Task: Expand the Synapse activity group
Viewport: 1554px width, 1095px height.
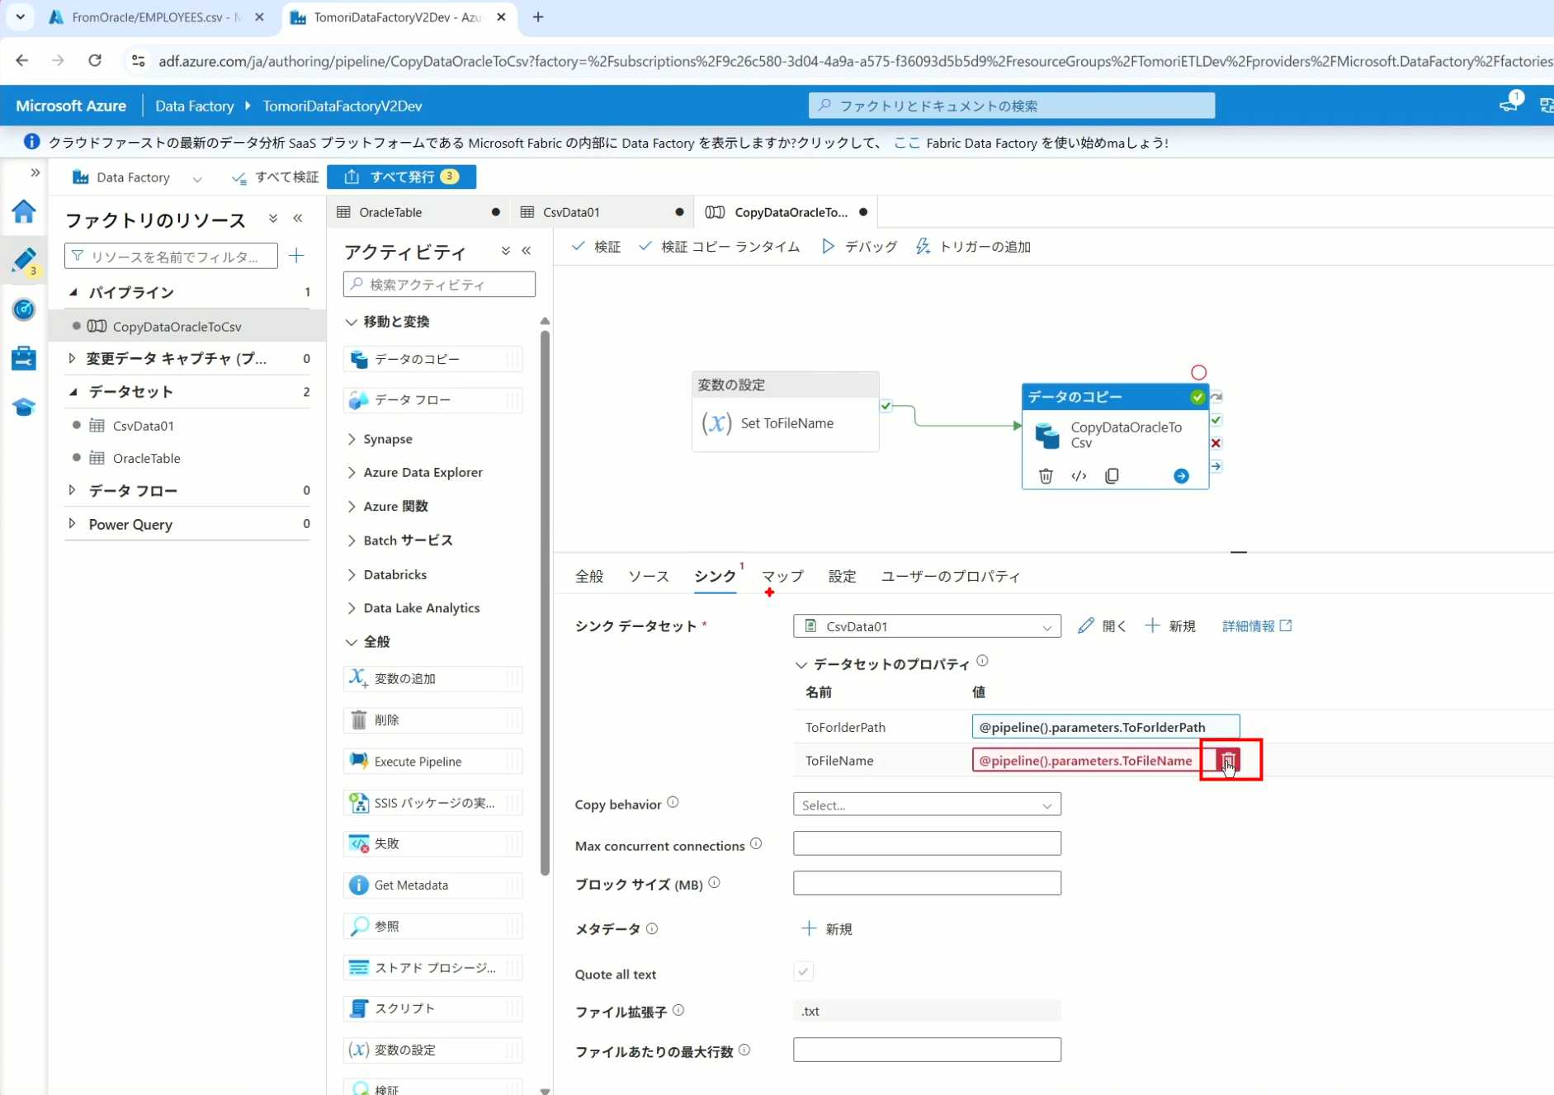Action: [387, 439]
